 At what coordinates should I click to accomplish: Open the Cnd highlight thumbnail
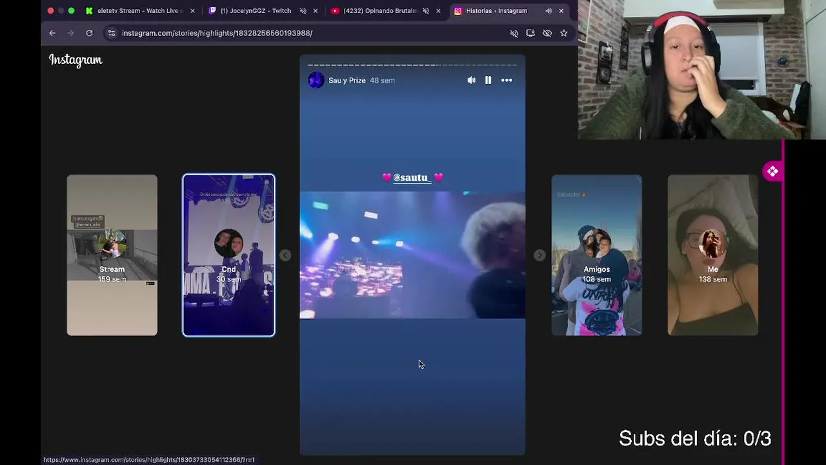228,255
